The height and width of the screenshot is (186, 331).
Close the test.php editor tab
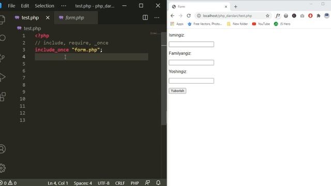(48, 18)
